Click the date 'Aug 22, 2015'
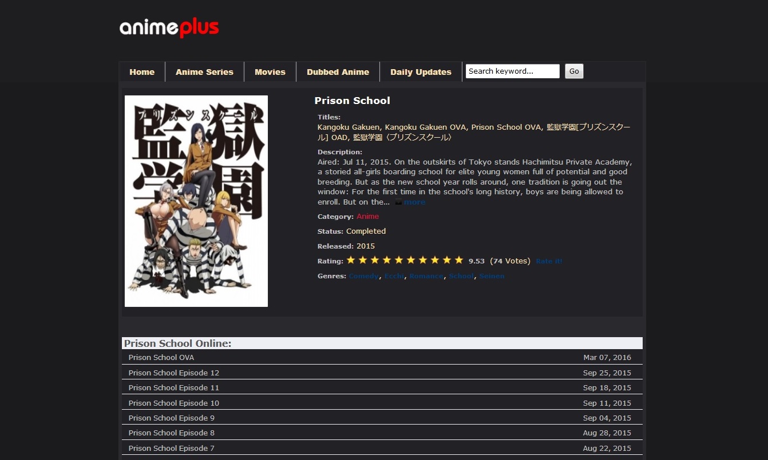This screenshot has width=768, height=460. coord(607,448)
